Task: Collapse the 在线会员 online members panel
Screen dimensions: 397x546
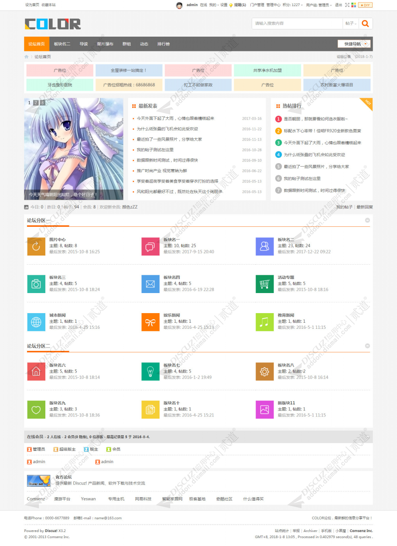Action: [367, 437]
